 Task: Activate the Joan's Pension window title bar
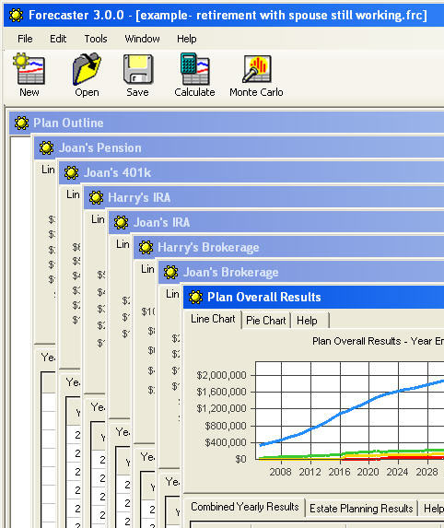tap(239, 147)
